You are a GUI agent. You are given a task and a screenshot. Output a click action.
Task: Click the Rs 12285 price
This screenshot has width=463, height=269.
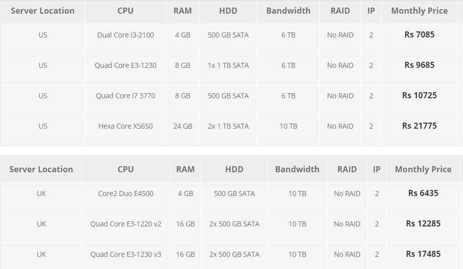[x=423, y=224]
